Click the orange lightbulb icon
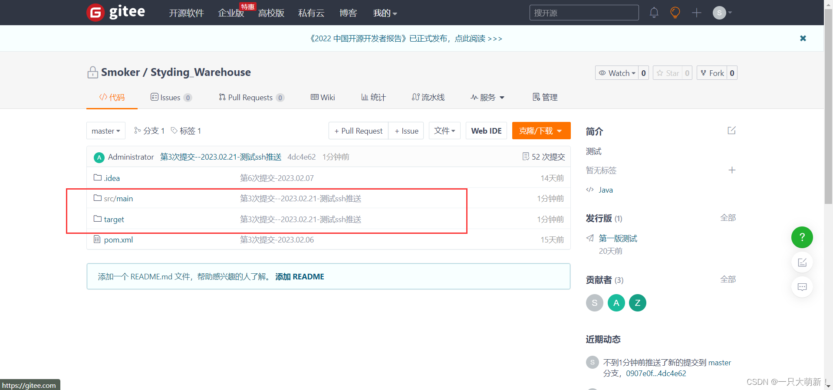Image resolution: width=833 pixels, height=390 pixels. [x=675, y=13]
